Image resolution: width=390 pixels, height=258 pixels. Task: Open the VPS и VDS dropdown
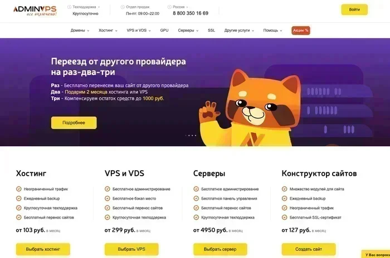(x=139, y=30)
